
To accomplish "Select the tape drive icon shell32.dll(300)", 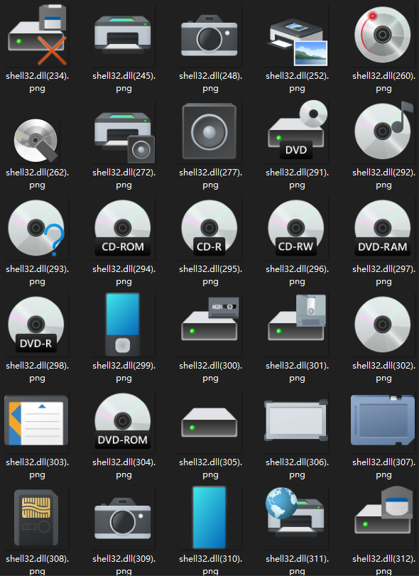I will [210, 318].
